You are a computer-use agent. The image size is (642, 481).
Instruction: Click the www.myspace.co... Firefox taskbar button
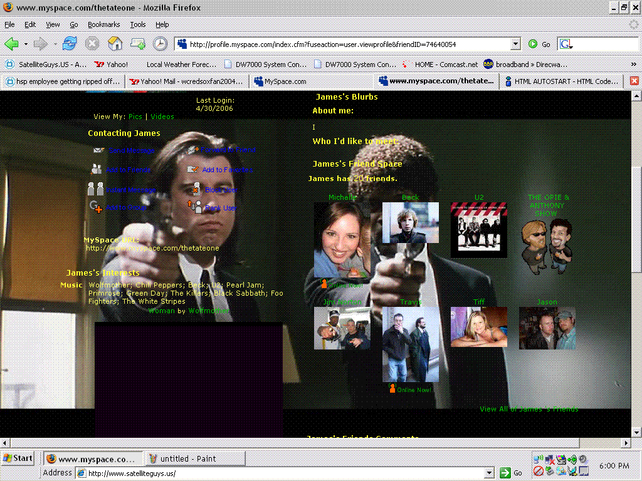[x=93, y=458]
